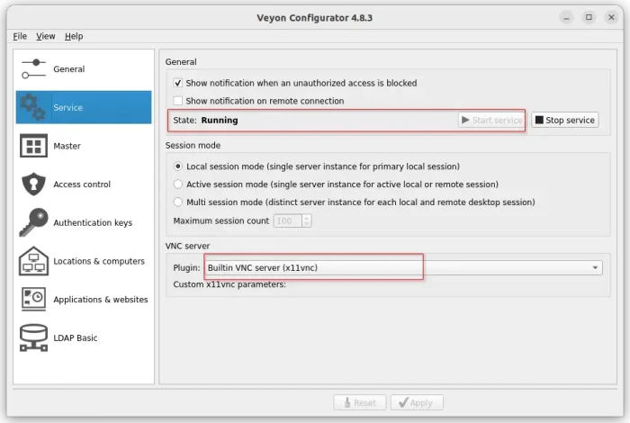Open the Authentication keys key icon
This screenshot has height=423, width=630.
click(x=33, y=222)
